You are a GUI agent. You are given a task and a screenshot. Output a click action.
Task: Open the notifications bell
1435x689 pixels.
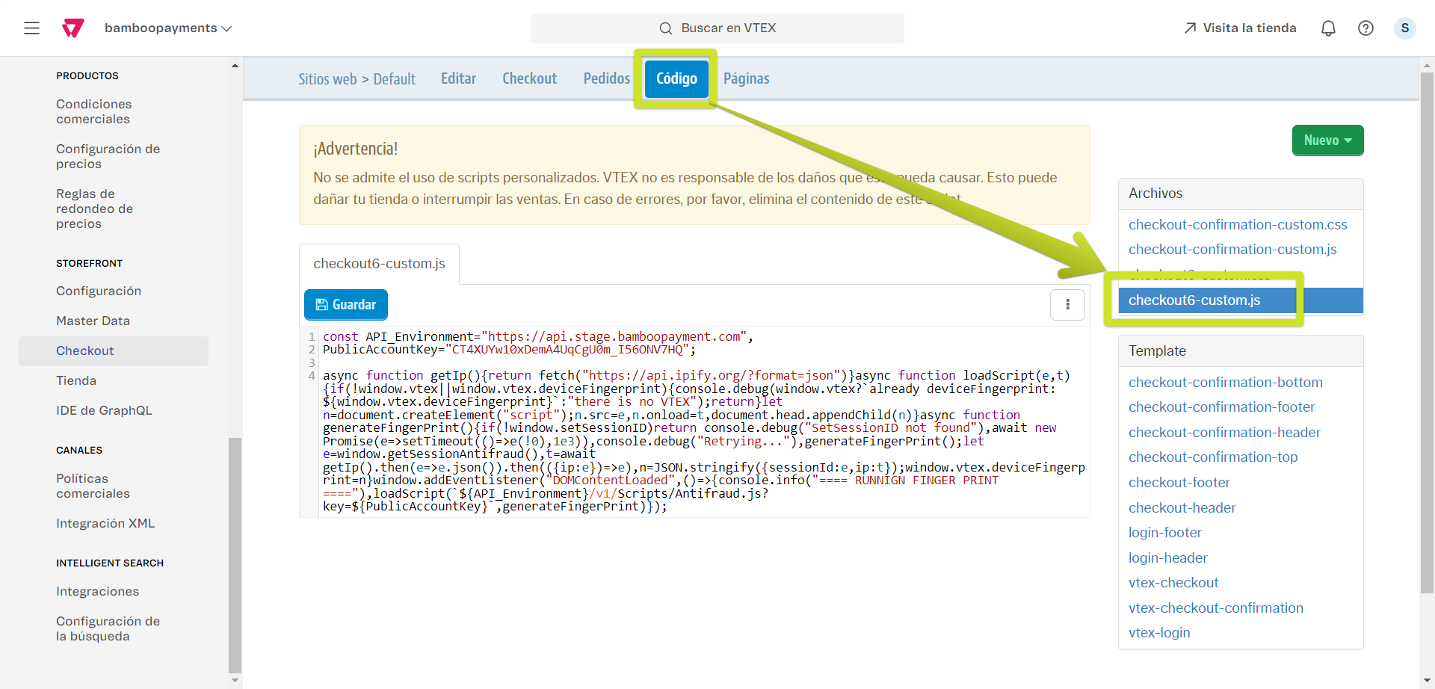(1328, 28)
